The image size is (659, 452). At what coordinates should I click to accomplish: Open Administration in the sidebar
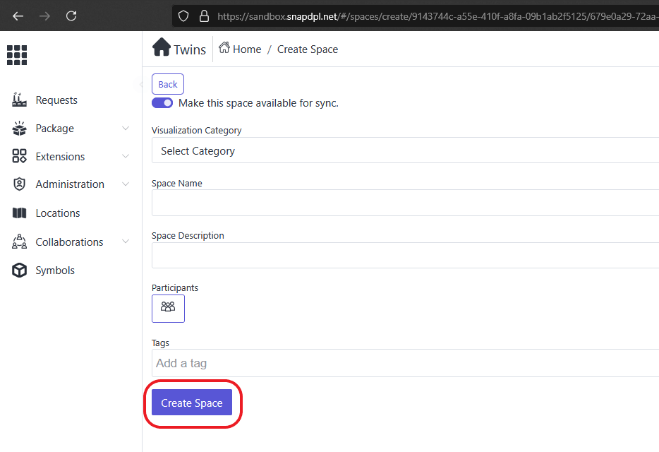click(x=70, y=184)
